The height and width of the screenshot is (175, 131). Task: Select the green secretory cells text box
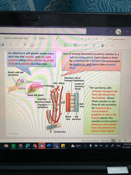coord(102,110)
